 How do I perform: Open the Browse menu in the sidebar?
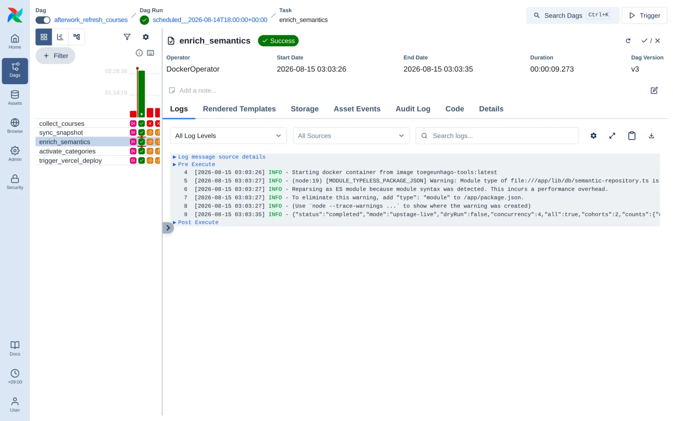coord(15,126)
